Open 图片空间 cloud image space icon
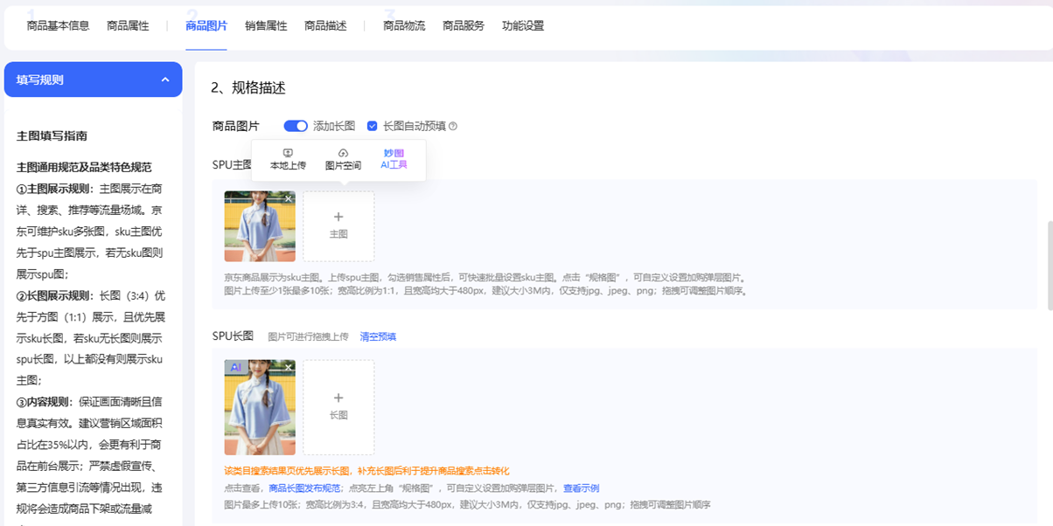This screenshot has height=526, width=1053. [x=343, y=154]
